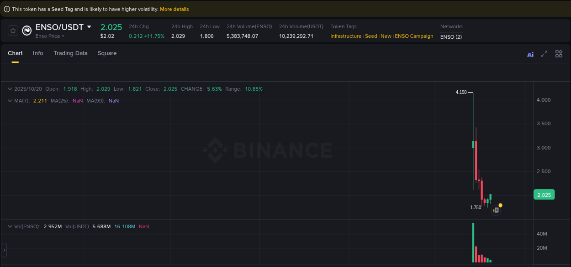Open the chart widgets grid icon
Viewport: 571px width, 267px height.
tap(559, 54)
